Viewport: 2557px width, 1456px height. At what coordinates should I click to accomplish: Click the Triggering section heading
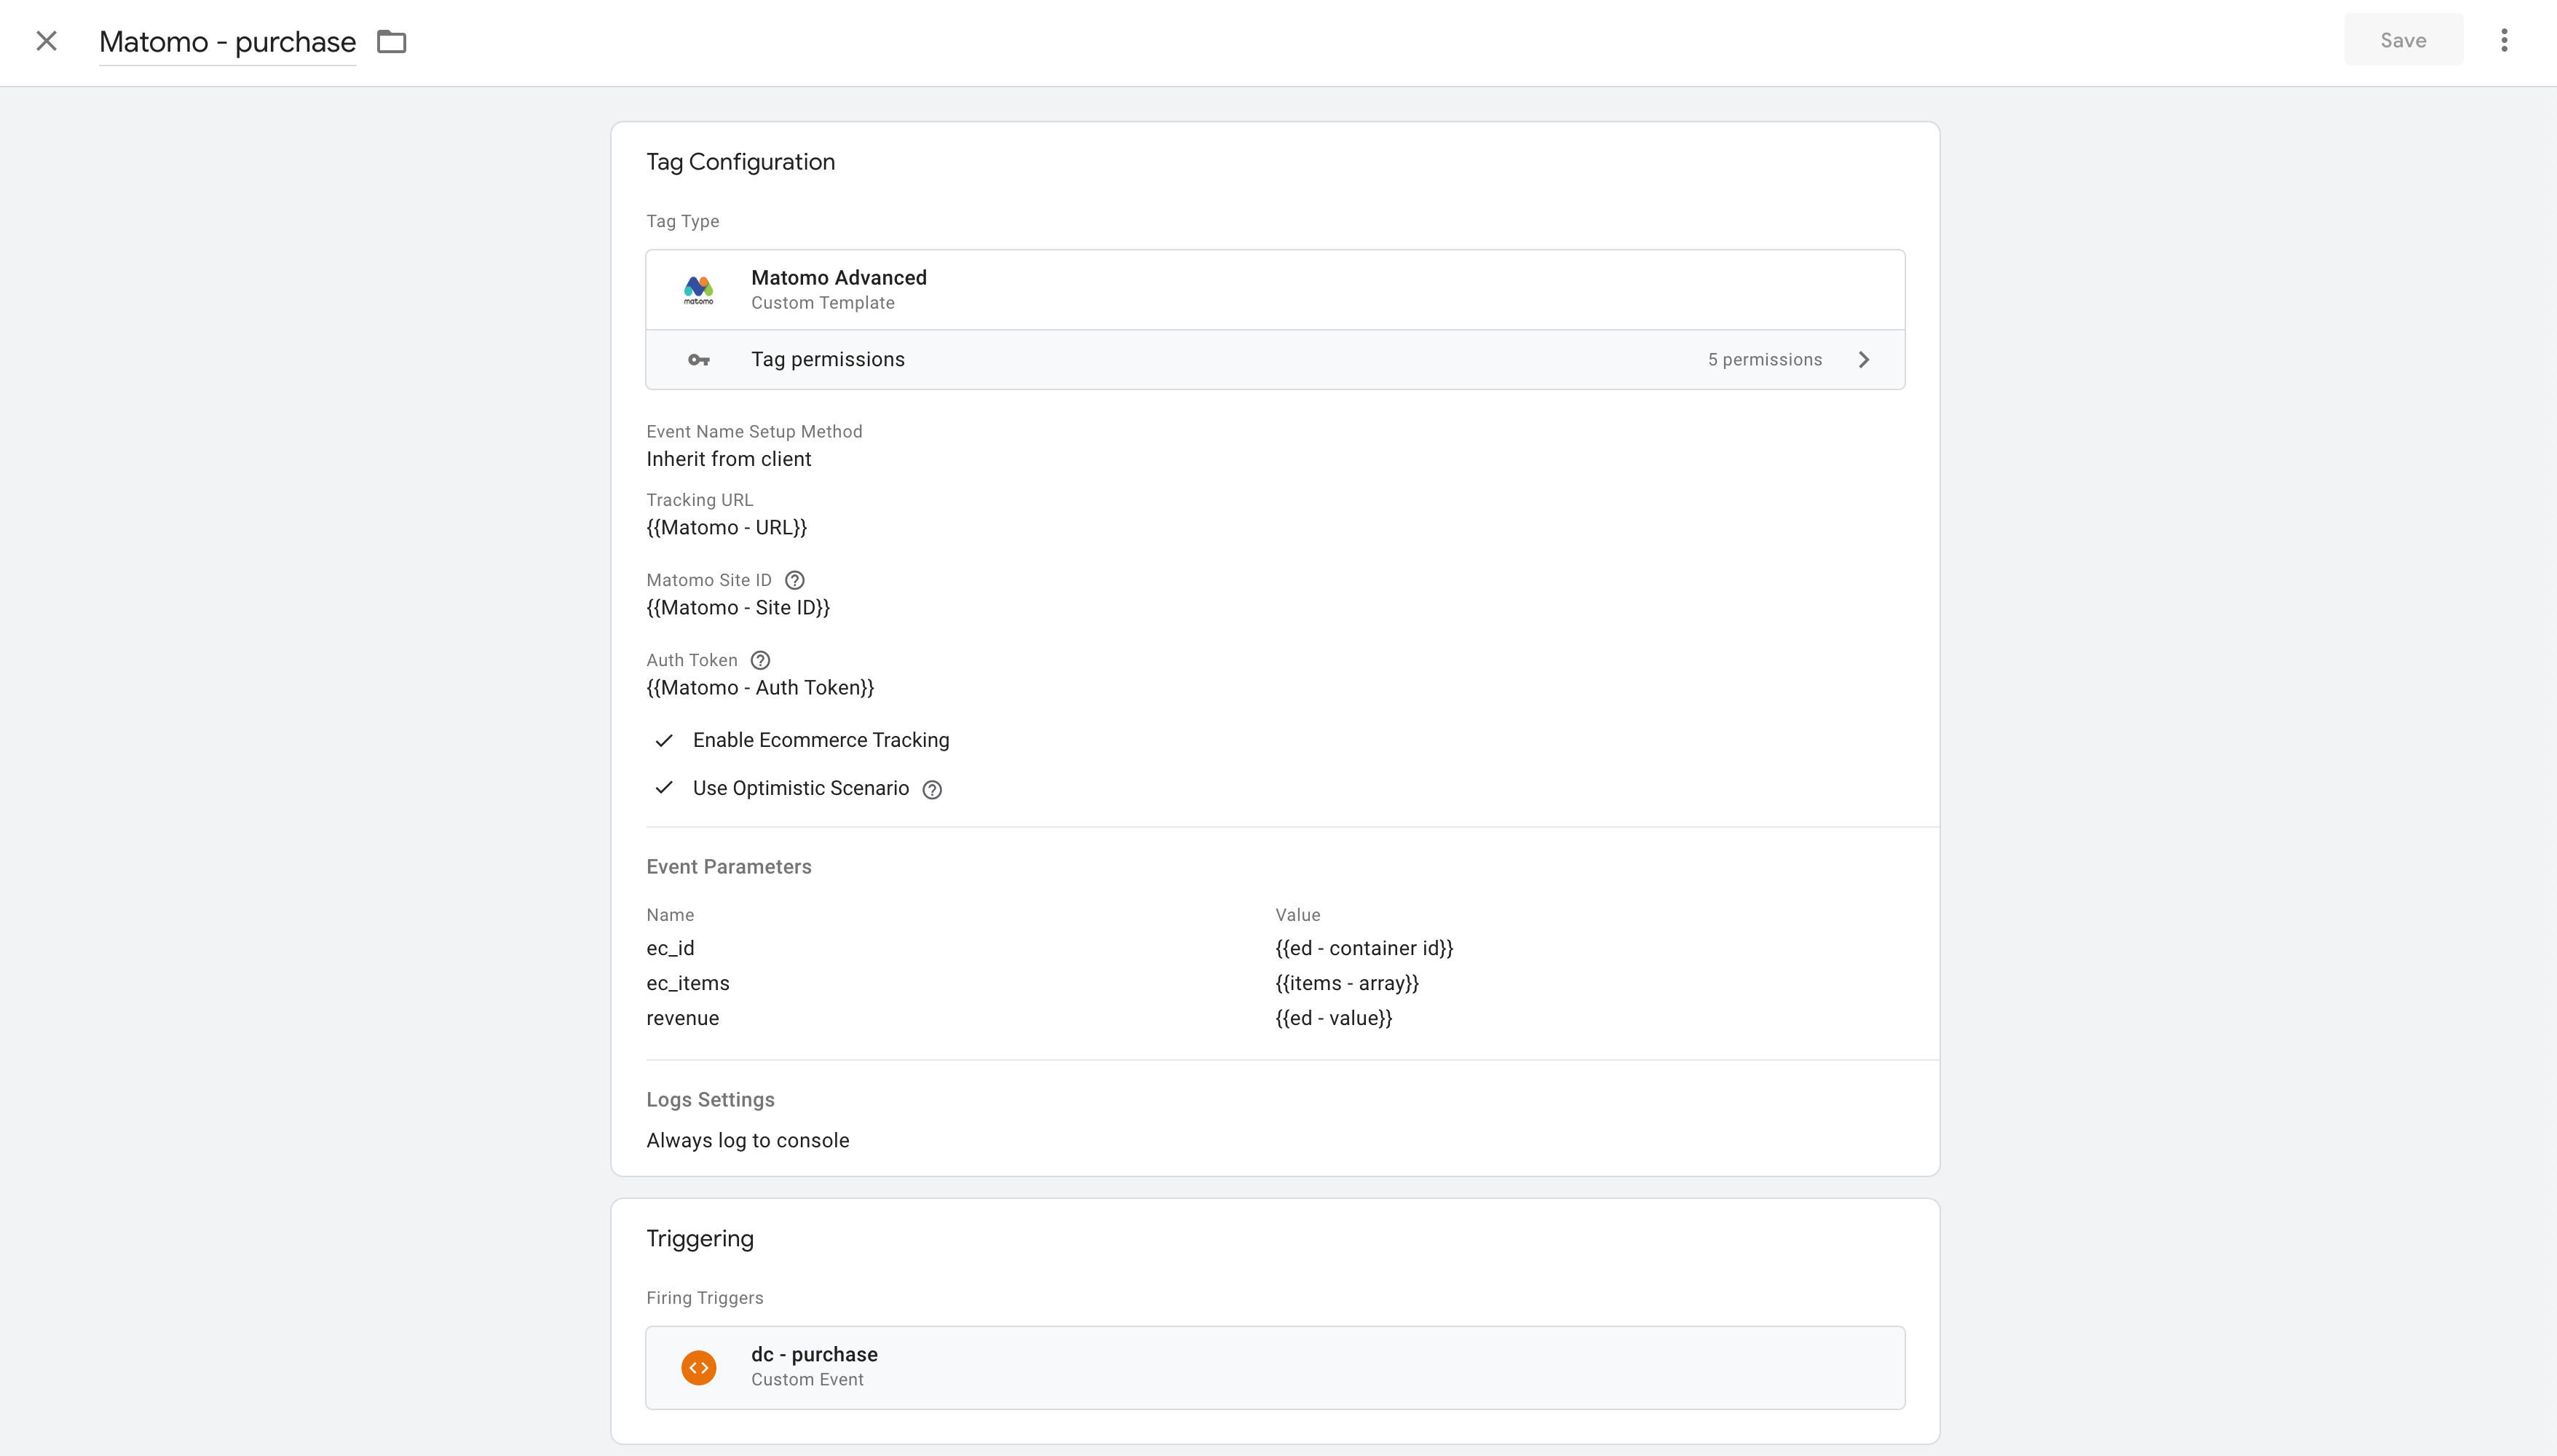(x=700, y=1238)
